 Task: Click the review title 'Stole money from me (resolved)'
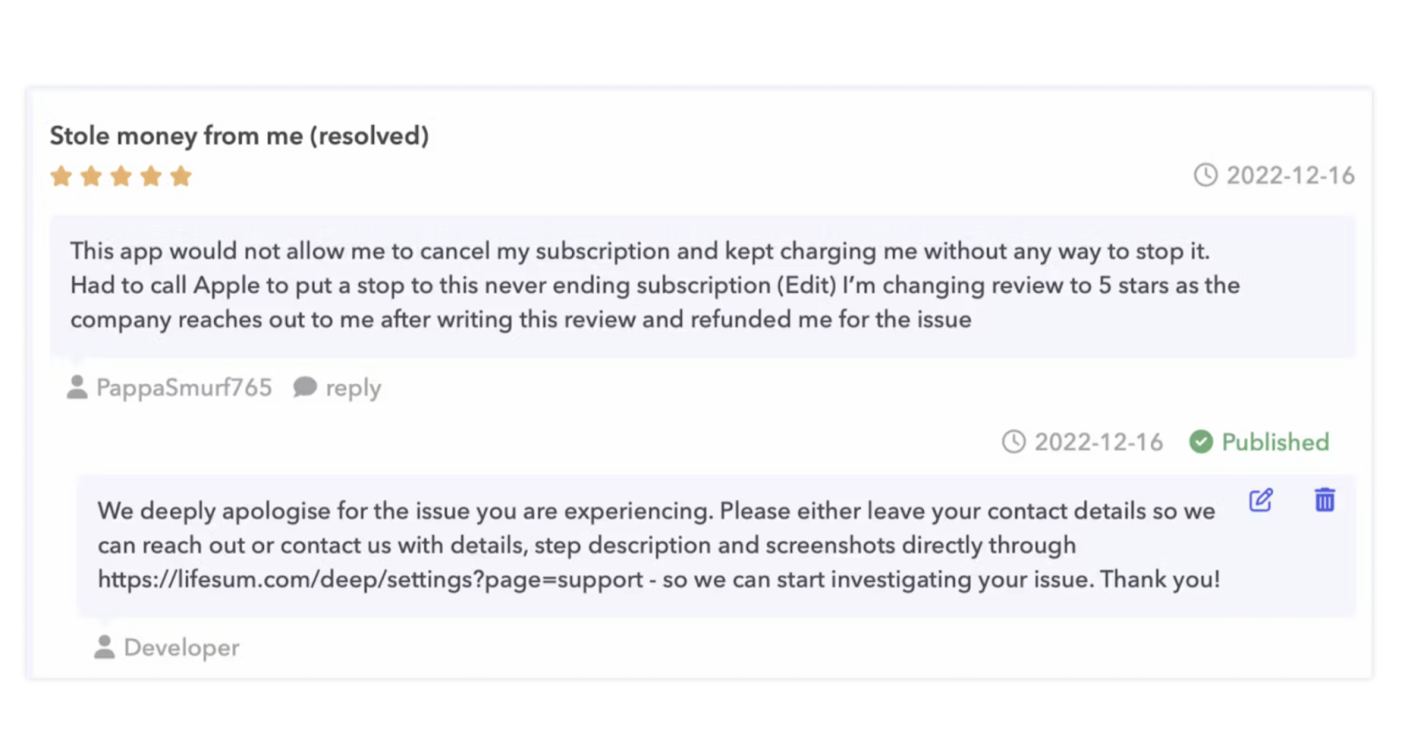point(239,135)
